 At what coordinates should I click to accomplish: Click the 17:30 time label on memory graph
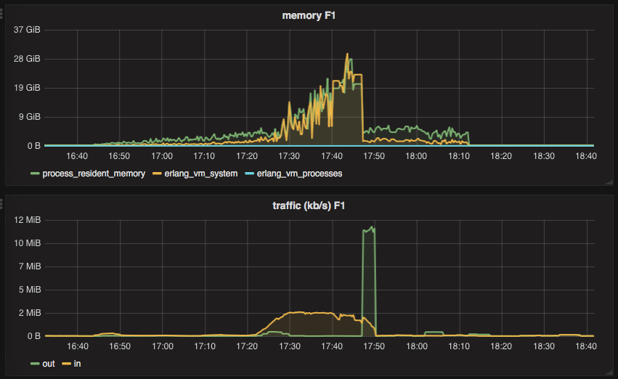coord(289,156)
